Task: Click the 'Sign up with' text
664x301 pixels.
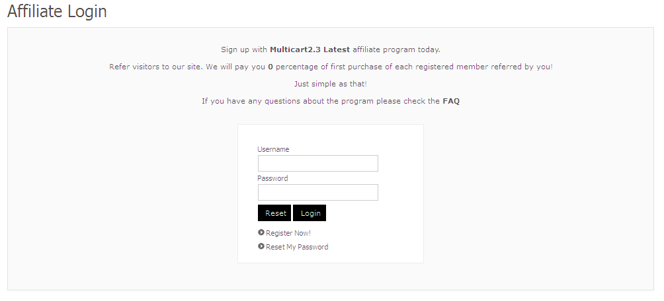Action: tap(244, 50)
